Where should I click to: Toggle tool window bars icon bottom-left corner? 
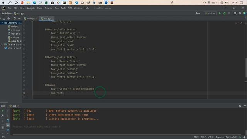coord(3,137)
